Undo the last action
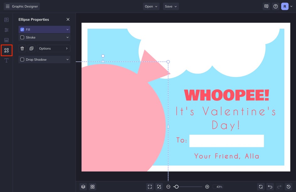Image resolution: width=296 pixels, height=192 pixels. [x=270, y=187]
